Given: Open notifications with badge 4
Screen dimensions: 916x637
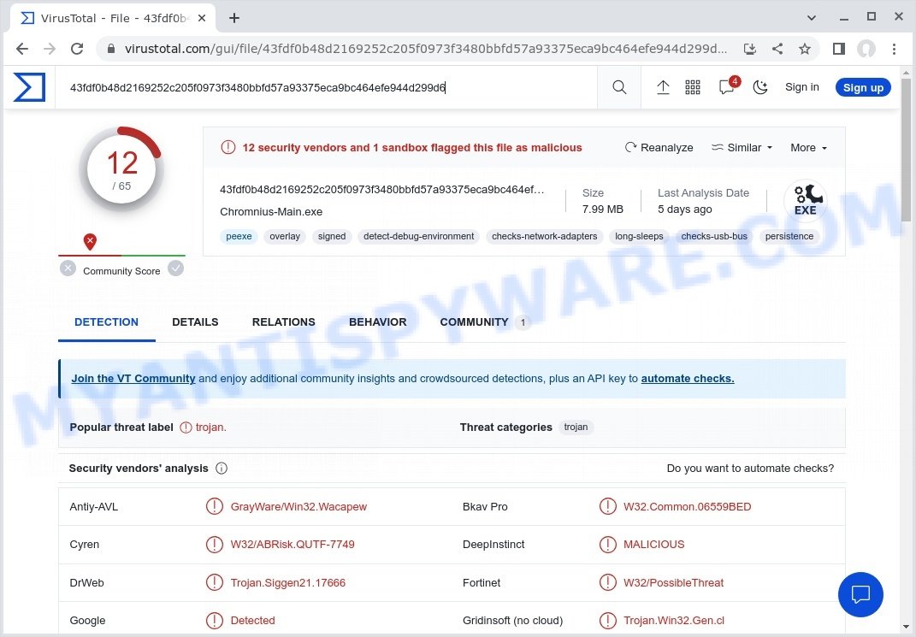Looking at the screenshot, I should coord(728,86).
